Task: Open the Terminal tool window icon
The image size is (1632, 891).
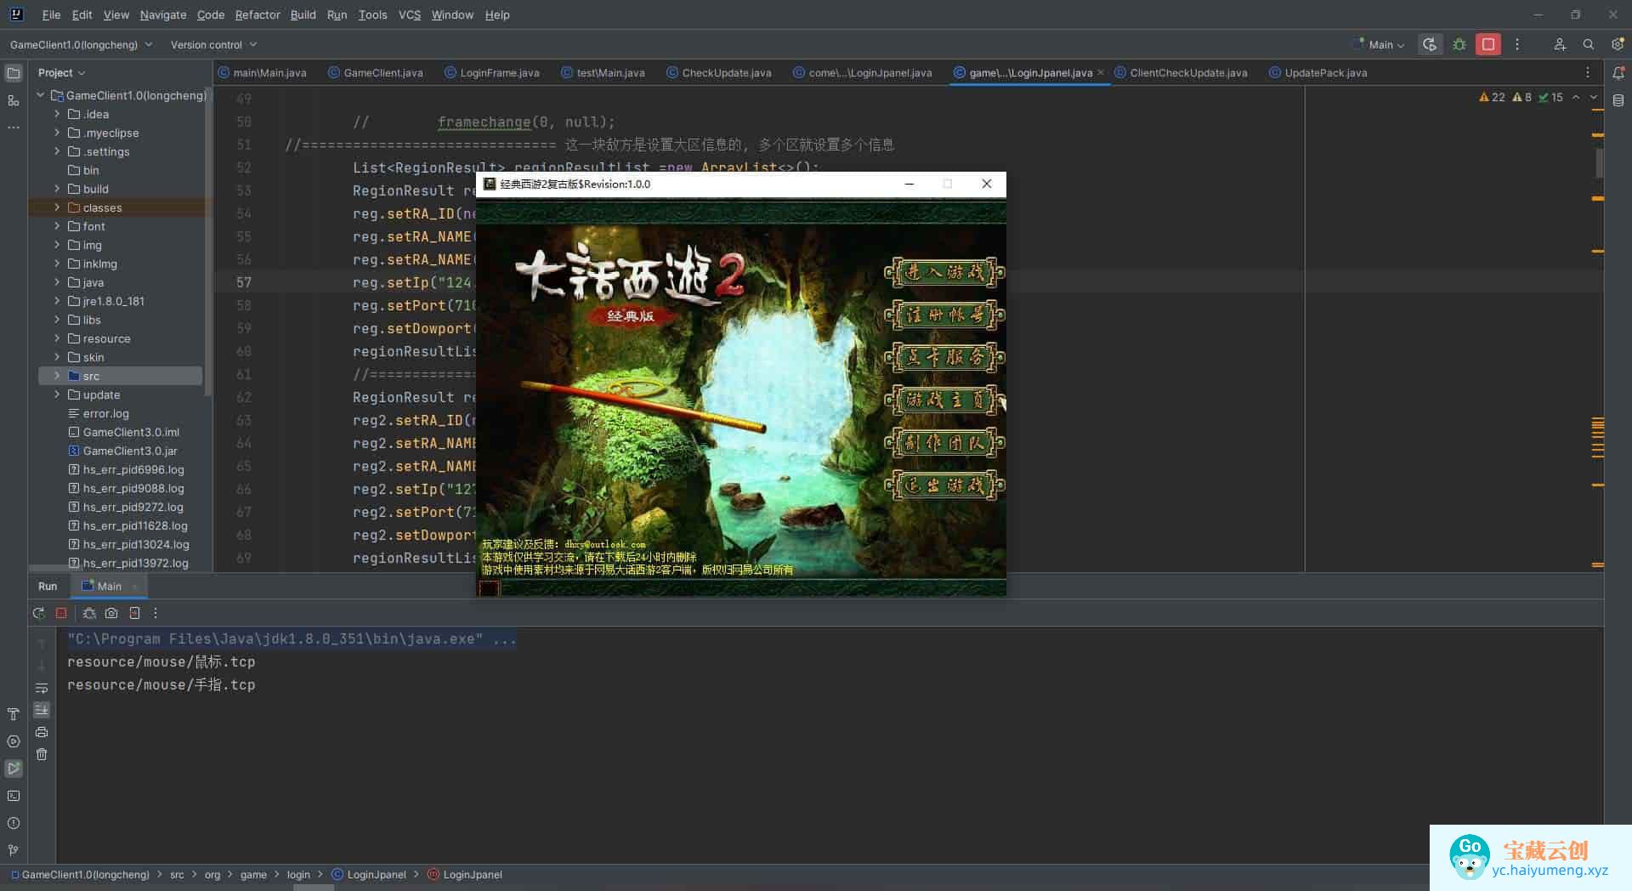Action: click(14, 796)
